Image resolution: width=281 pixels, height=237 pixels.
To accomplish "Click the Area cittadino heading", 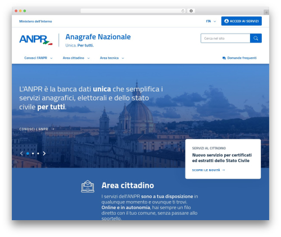I will point(128,185).
